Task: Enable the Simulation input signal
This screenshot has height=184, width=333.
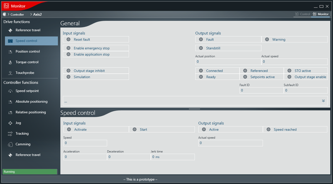Action: tap(68, 77)
